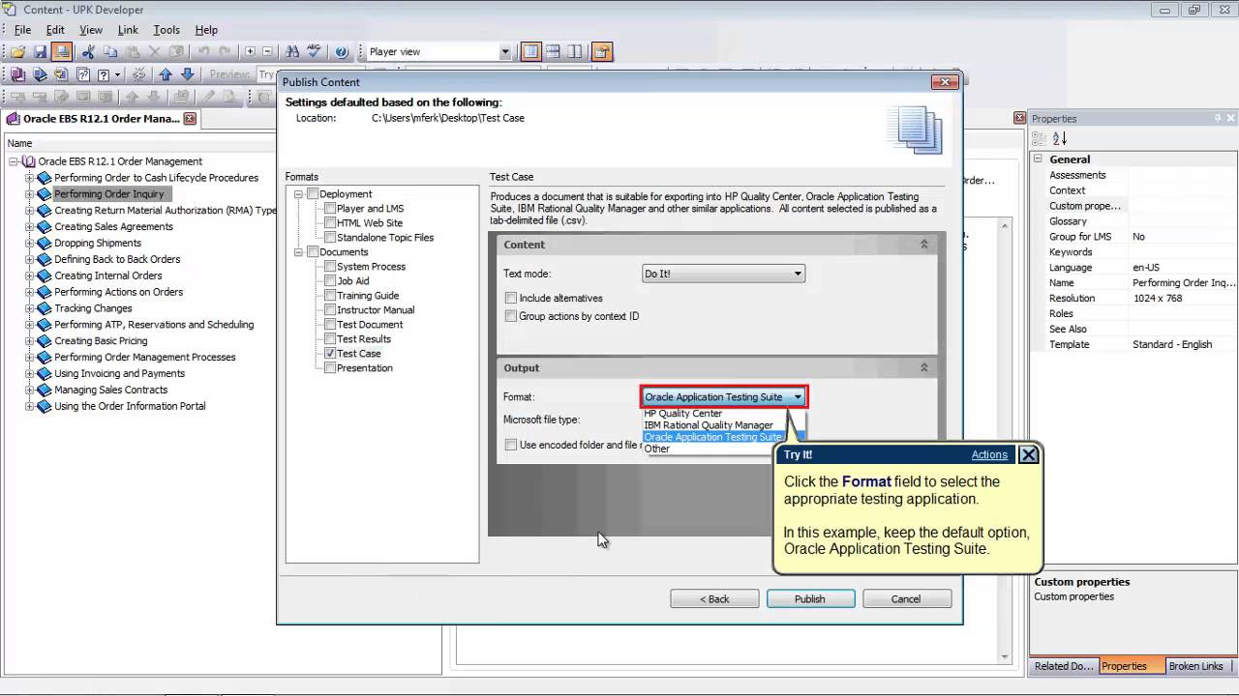The height and width of the screenshot is (696, 1239).
Task: Close the Oracle EBS R12.1 Order Mana... tab
Action: pos(190,119)
